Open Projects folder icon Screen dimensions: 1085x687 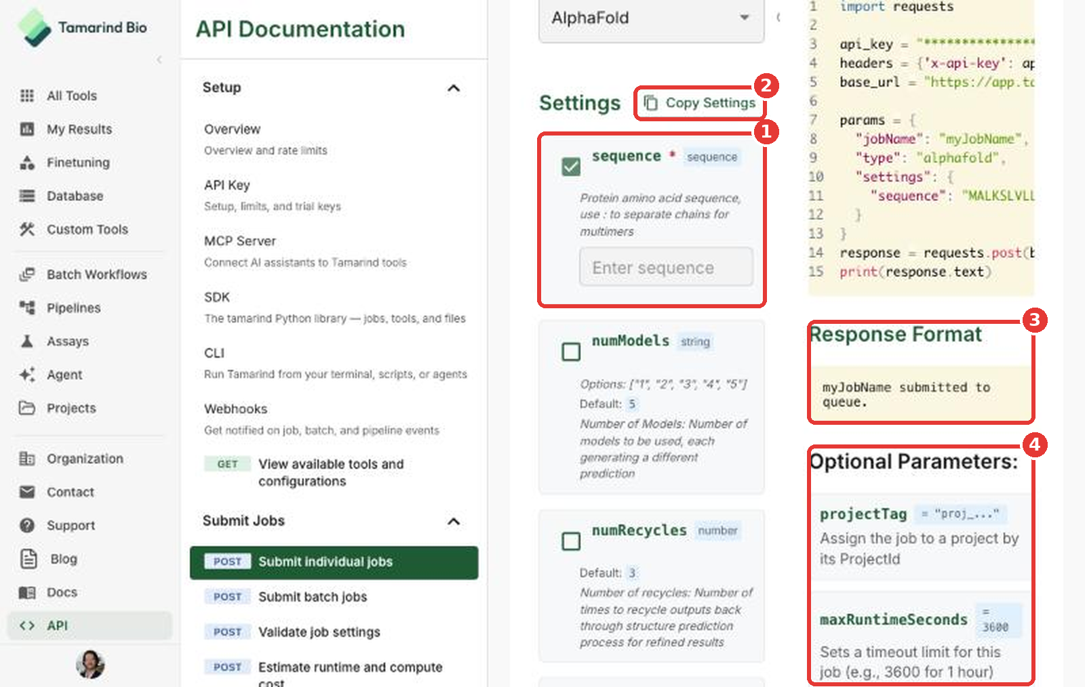[x=27, y=408]
